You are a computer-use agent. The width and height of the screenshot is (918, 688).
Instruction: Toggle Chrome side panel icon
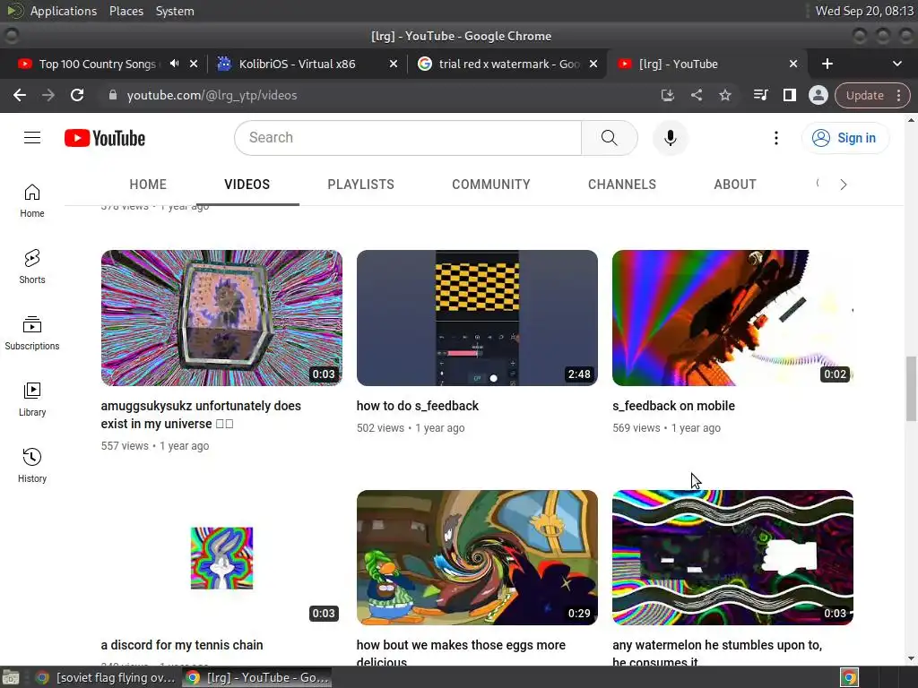point(789,95)
